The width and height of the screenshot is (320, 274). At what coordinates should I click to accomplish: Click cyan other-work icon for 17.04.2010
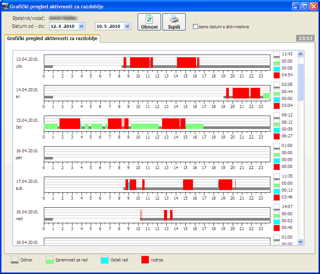(277, 190)
